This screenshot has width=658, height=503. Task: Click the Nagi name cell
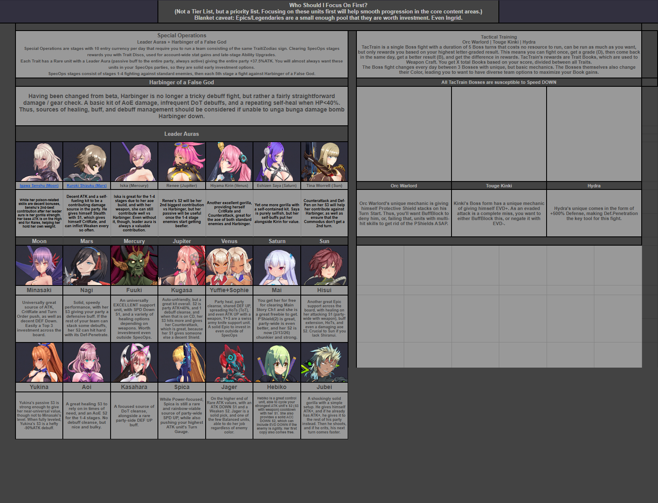point(87,290)
